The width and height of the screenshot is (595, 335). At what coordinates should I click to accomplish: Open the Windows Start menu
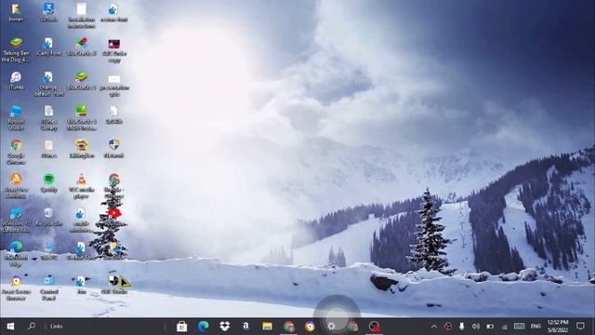pyautogui.click(x=10, y=327)
